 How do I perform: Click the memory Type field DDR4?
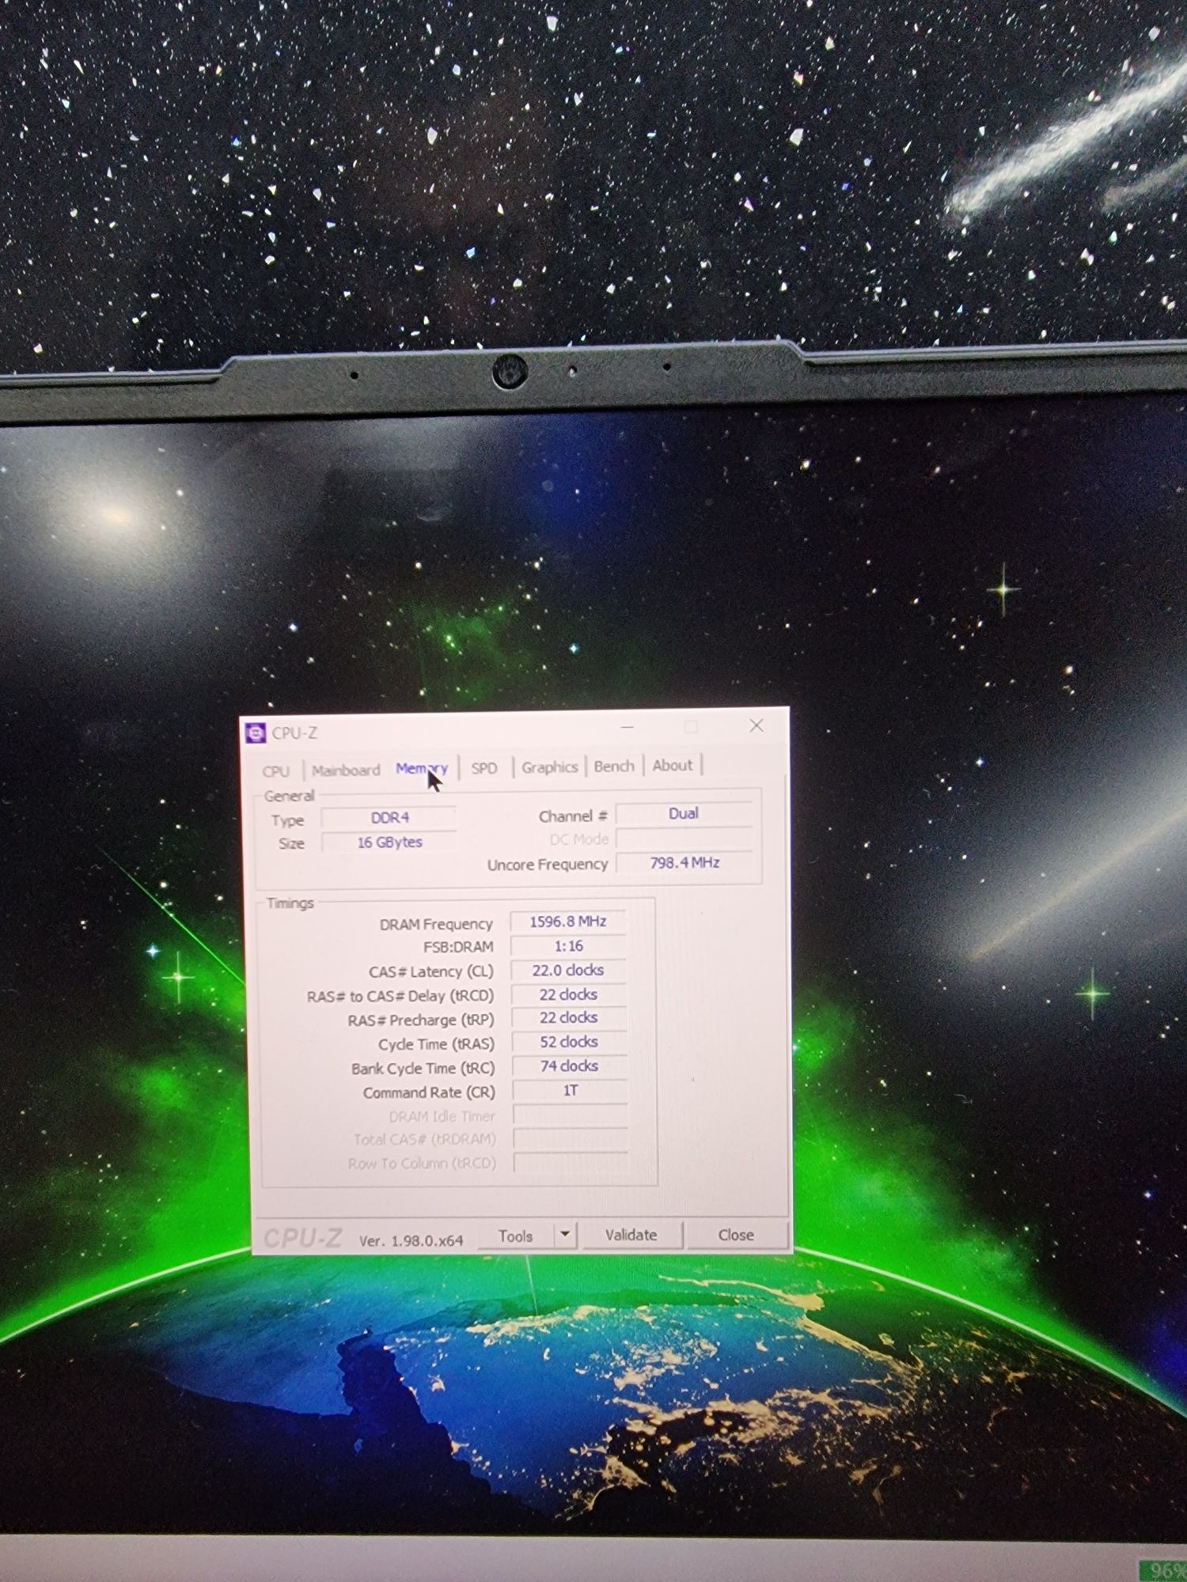click(389, 818)
